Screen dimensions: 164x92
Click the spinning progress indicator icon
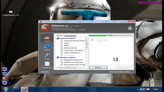click(x=93, y=40)
